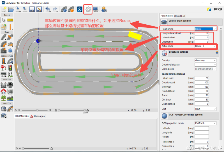Viewport: 224px width, 152px height.
Task: Select the road sign plate accessory tool
Action: coord(10,61)
